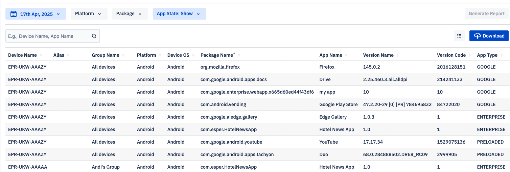Click the Andi's Group cell
Image resolution: width=510 pixels, height=172 pixels.
click(x=106, y=167)
